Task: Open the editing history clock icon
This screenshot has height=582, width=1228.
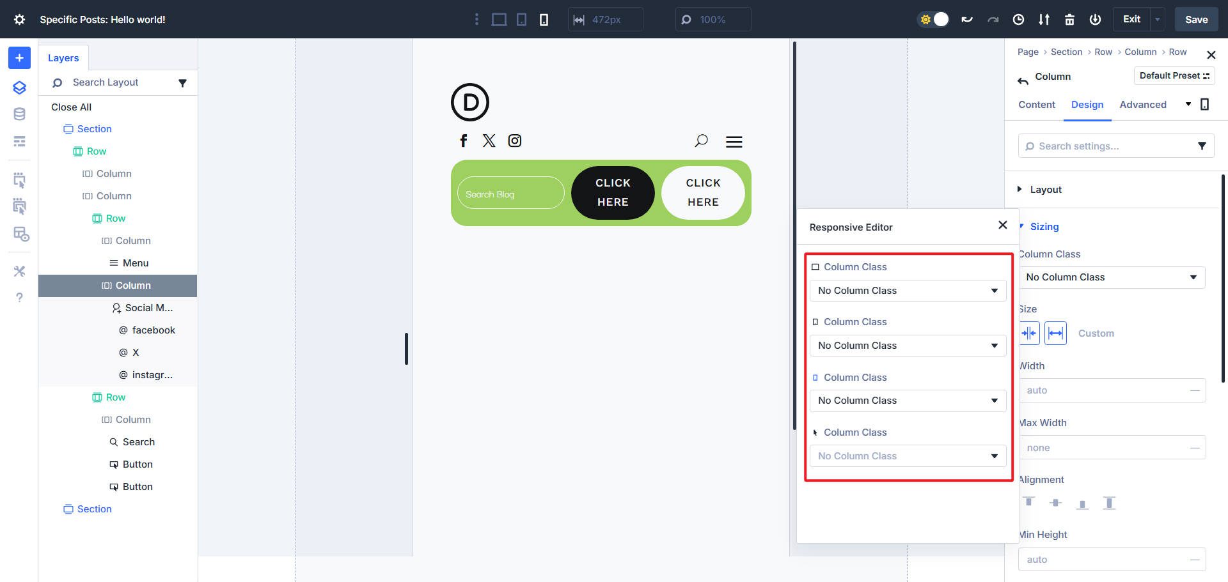Action: click(x=1018, y=20)
